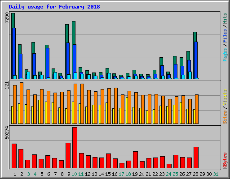Image resolution: width=230 pixels, height=179 pixels.
Task: Click day 11 on the x-axis
Action: [x=81, y=174]
